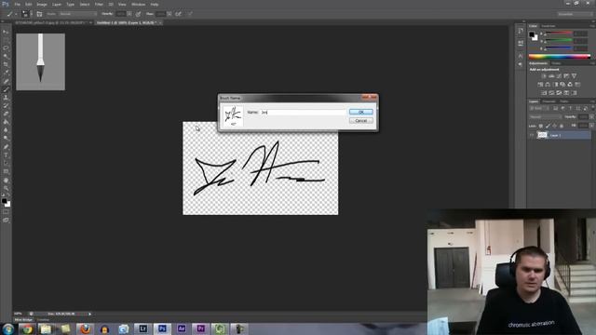The width and height of the screenshot is (596, 335).
Task: Switch to the Swatches tab
Action: (x=549, y=26)
